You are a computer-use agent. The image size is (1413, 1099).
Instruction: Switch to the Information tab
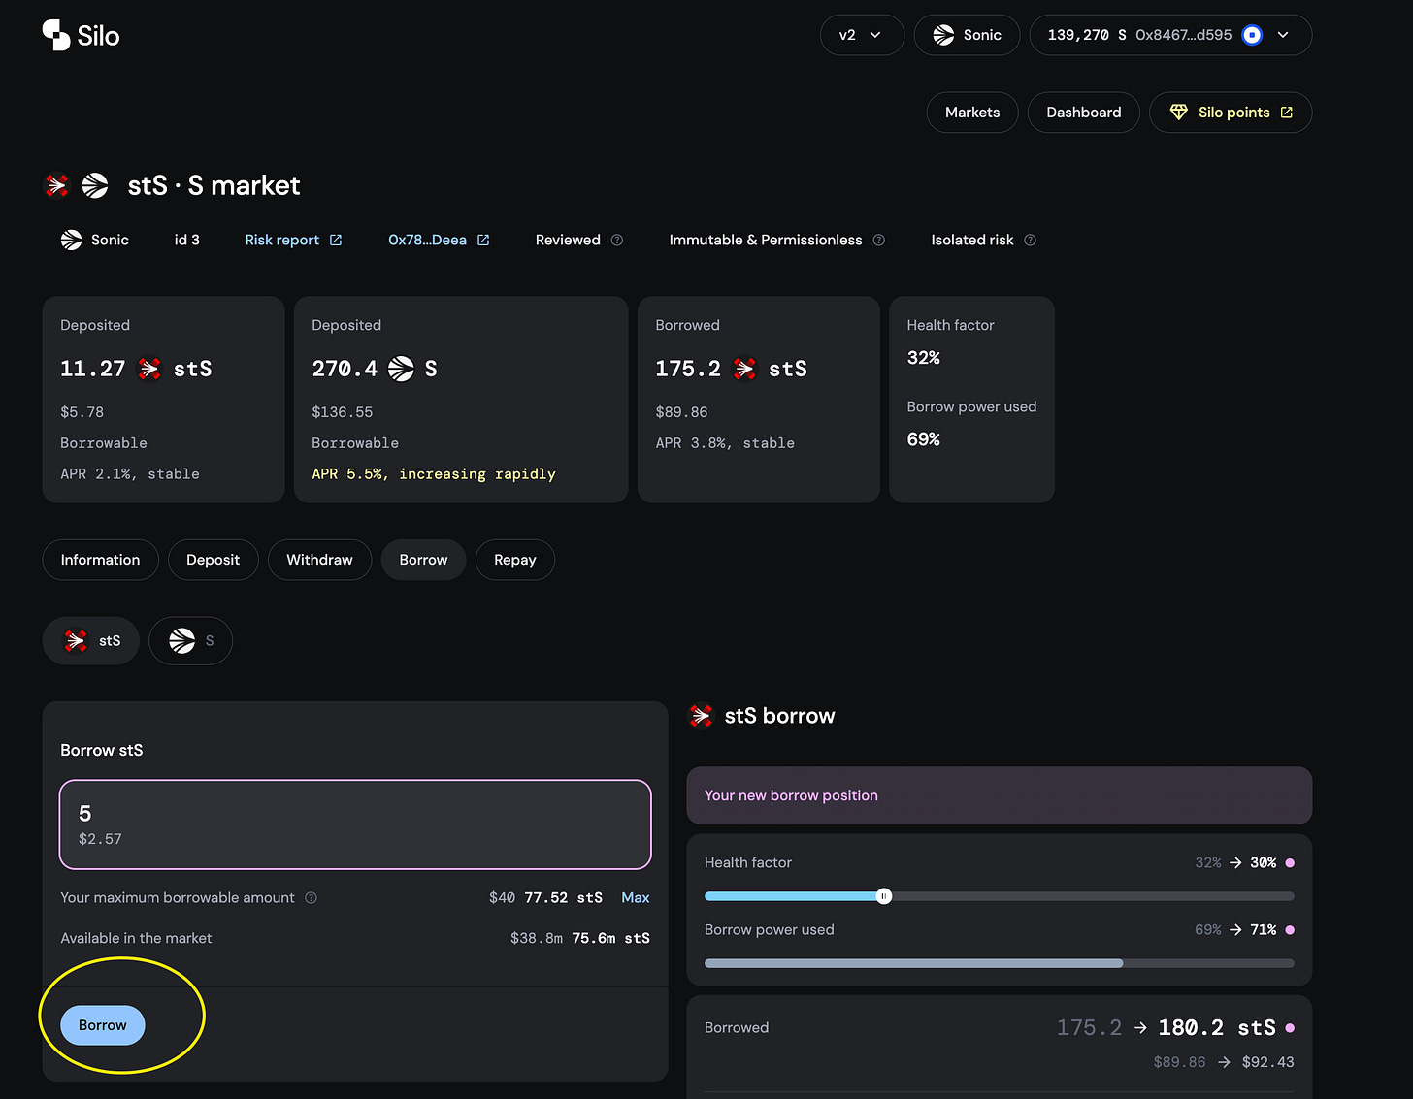tap(100, 560)
